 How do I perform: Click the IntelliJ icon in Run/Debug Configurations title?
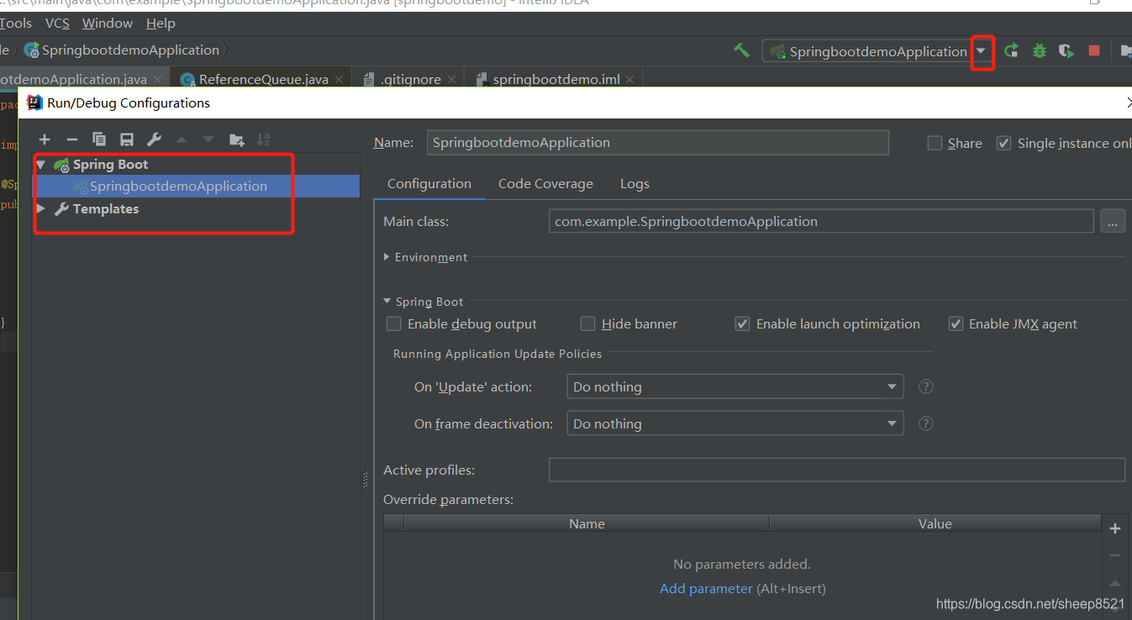point(34,102)
